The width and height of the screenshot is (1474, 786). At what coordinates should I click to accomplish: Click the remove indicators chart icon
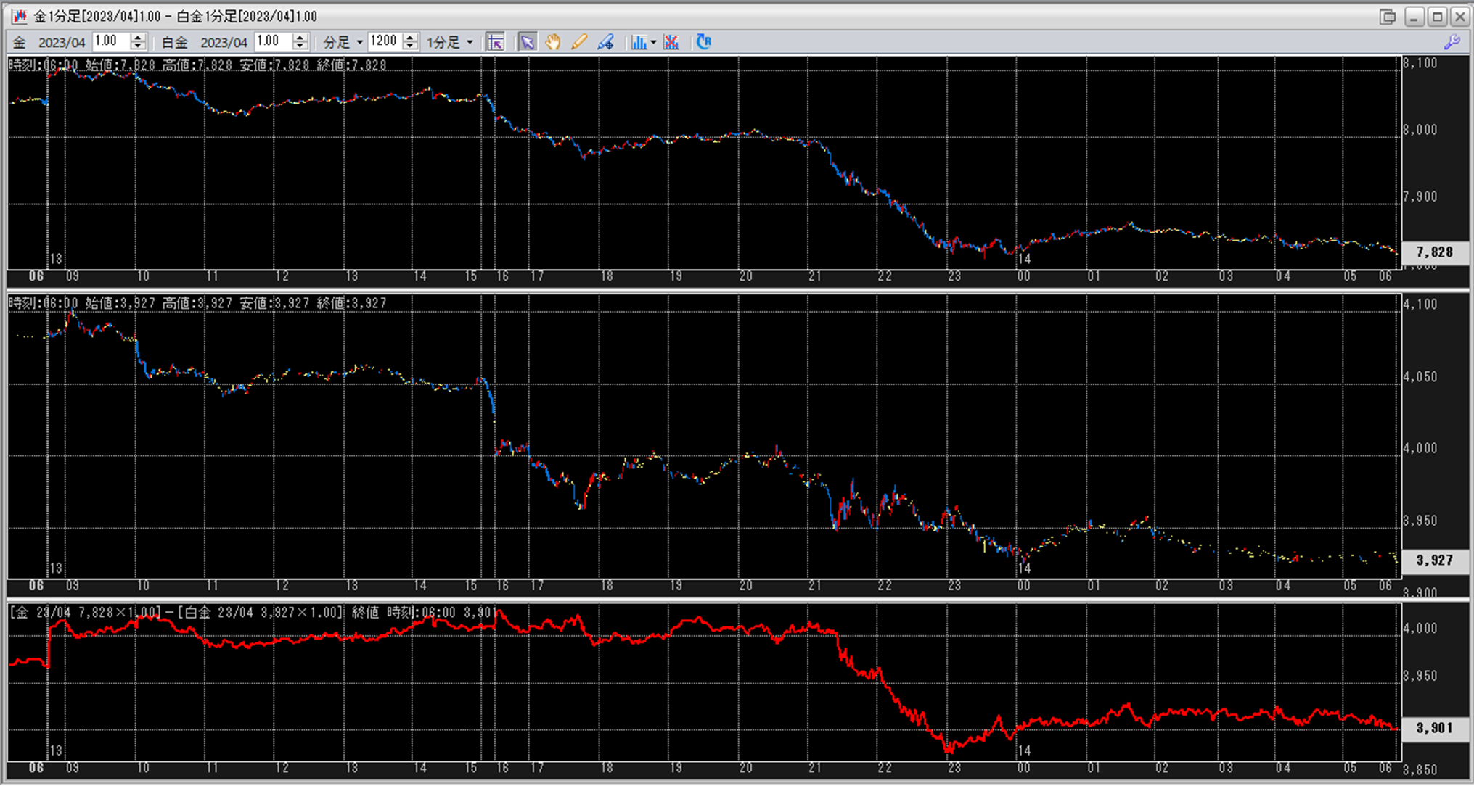point(671,42)
